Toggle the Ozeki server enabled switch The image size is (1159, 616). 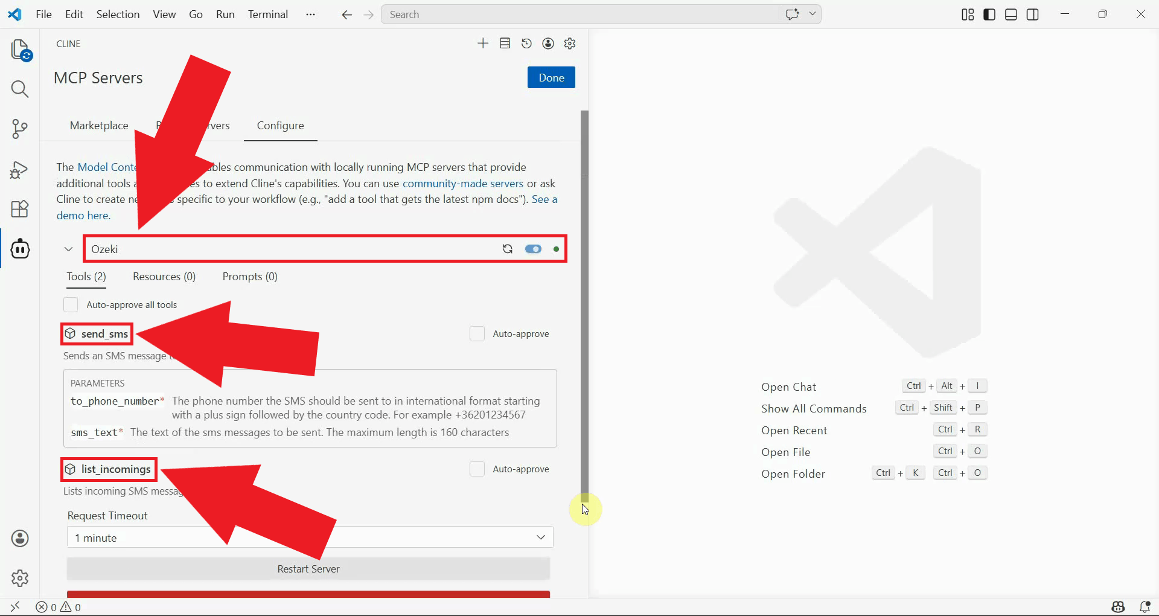[533, 249]
